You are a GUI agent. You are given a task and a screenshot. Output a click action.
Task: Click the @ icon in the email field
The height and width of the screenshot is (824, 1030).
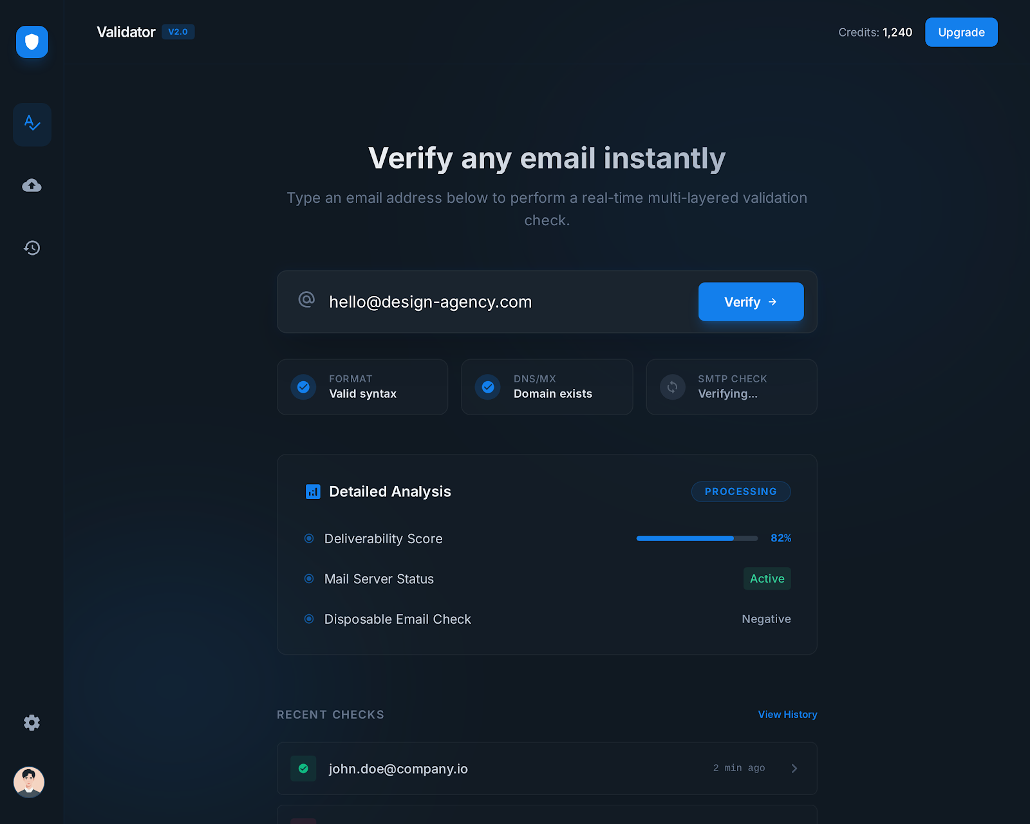(x=306, y=301)
